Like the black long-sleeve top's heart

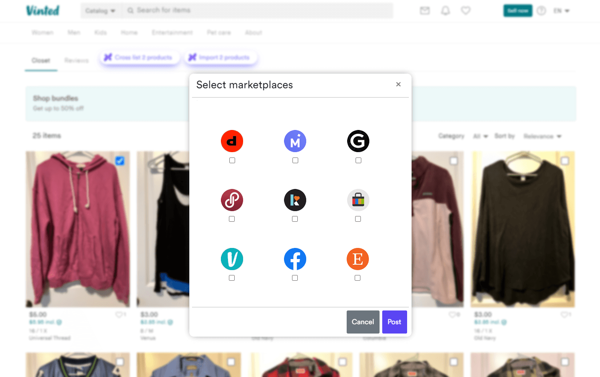(564, 314)
